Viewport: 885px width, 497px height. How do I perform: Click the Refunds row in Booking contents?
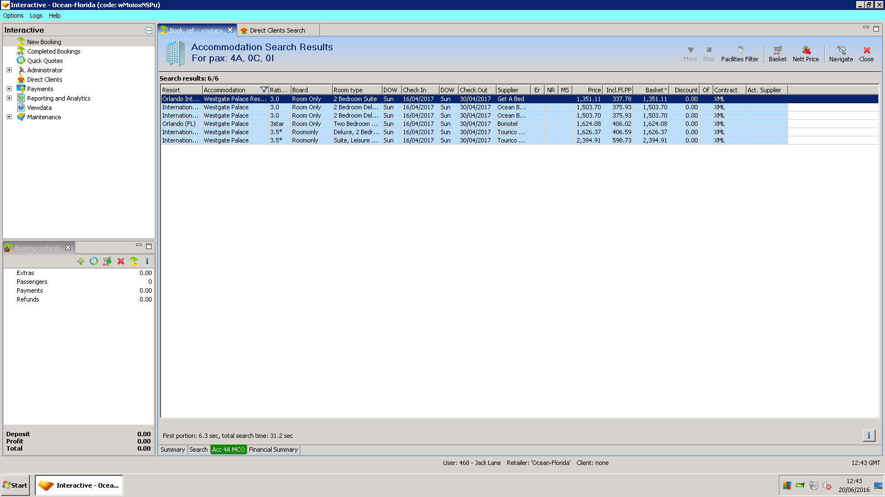click(79, 299)
